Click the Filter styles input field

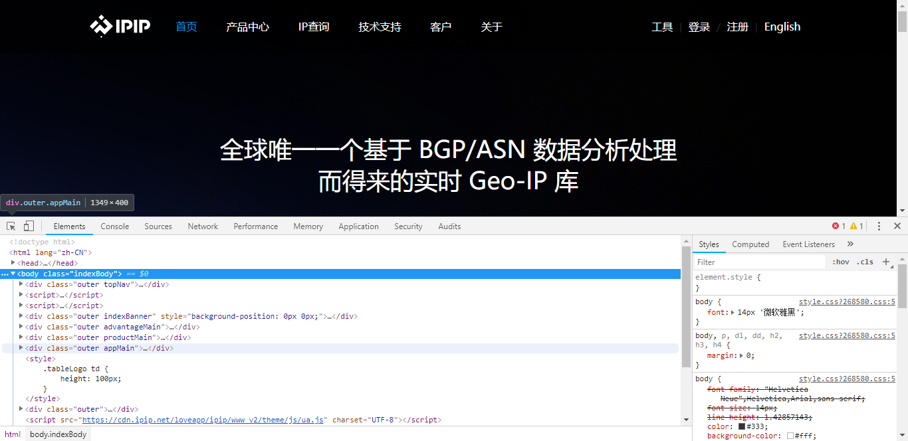coord(758,262)
